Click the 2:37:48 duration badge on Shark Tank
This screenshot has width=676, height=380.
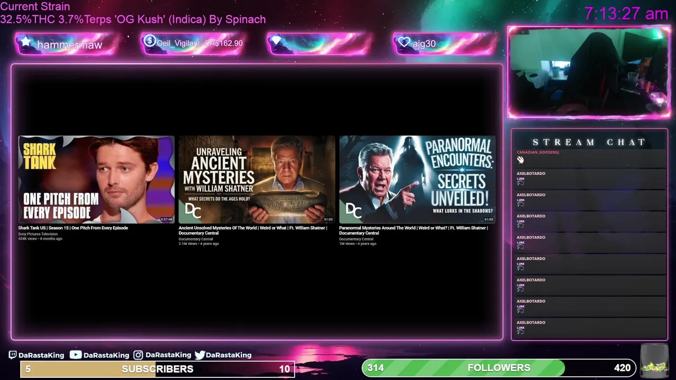[x=166, y=220]
